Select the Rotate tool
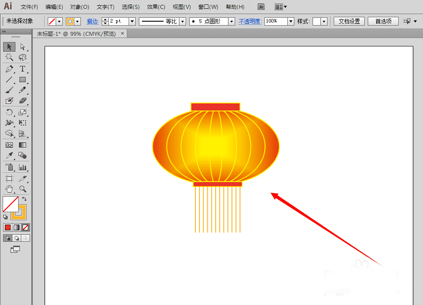This screenshot has height=305, width=423. 9,112
